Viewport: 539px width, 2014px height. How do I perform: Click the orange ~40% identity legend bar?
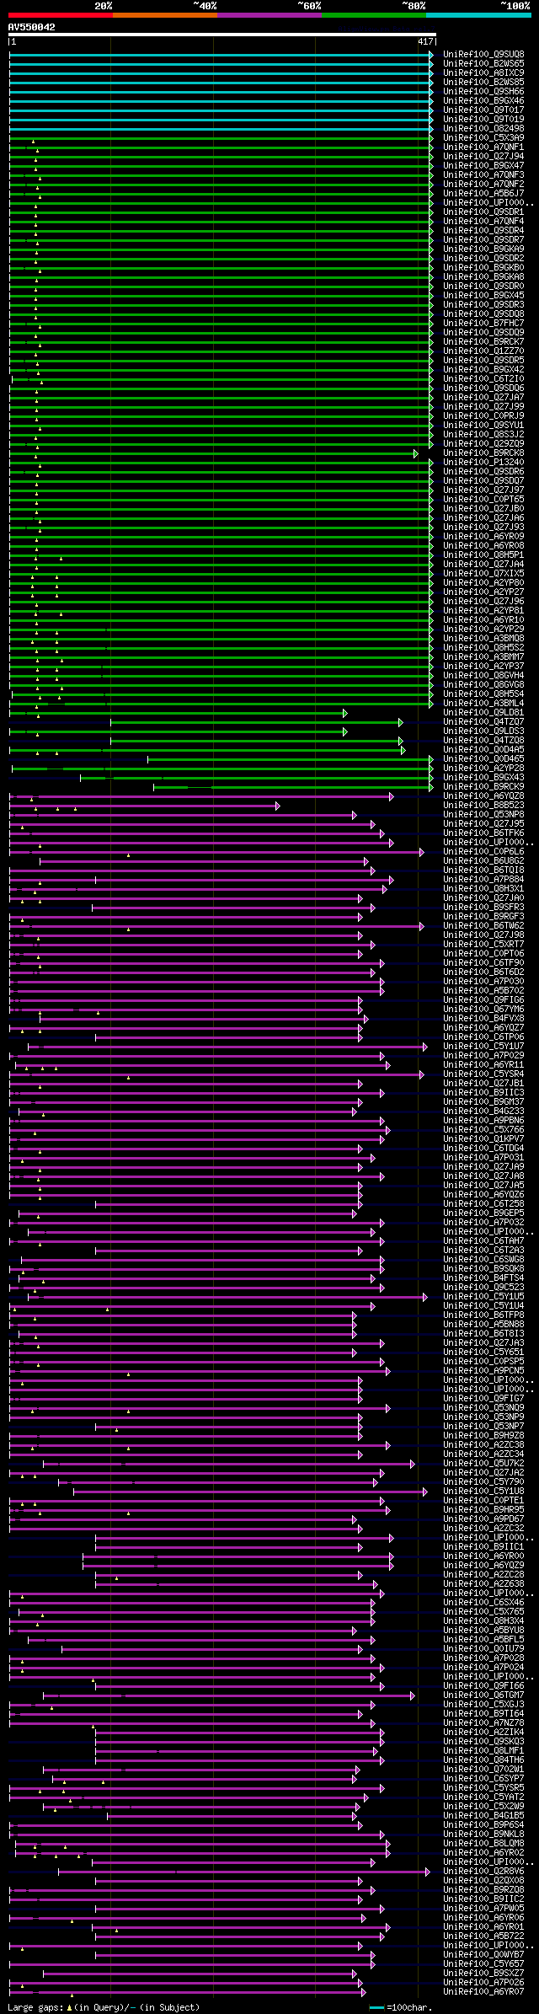coord(165,14)
